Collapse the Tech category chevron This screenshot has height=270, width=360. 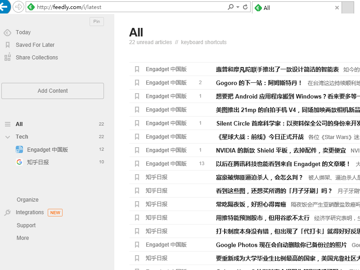coord(7,137)
